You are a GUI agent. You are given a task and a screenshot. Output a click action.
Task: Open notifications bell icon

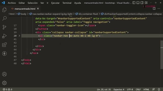[x=159, y=89]
